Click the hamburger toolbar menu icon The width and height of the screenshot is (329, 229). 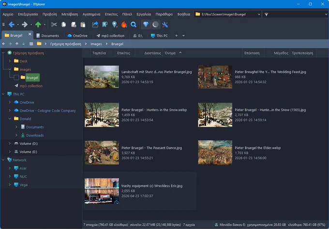(x=3, y=25)
